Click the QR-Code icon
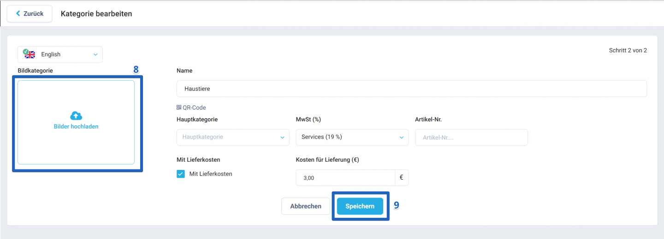Screen dimensions: 664x239 (x=179, y=107)
